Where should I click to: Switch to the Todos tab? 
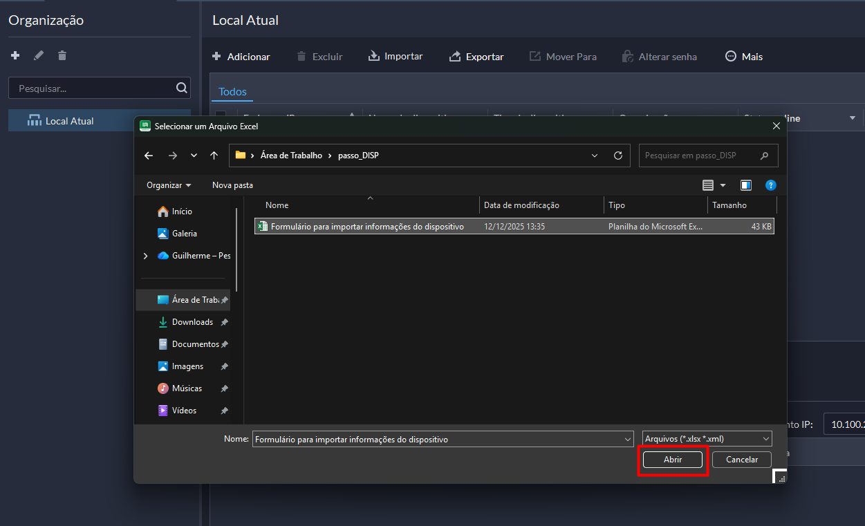tap(232, 92)
